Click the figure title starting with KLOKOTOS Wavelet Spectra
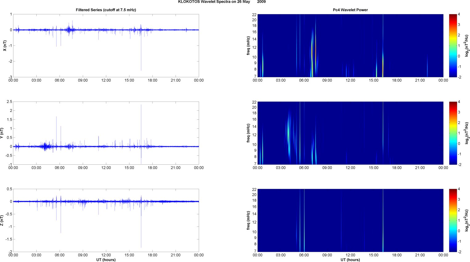This screenshot has width=470, height=262. click(x=222, y=2)
